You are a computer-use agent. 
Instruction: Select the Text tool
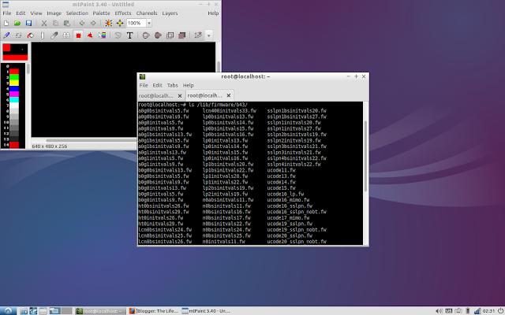point(129,35)
